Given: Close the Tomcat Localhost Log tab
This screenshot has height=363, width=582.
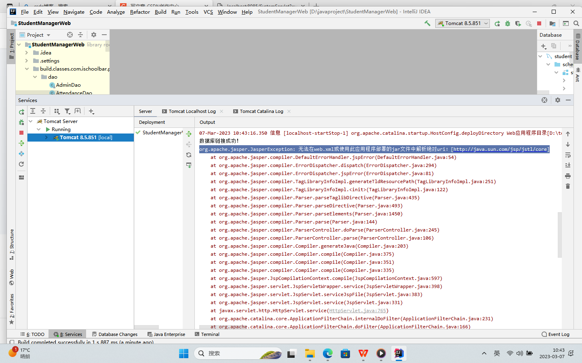Looking at the screenshot, I should pos(221,111).
